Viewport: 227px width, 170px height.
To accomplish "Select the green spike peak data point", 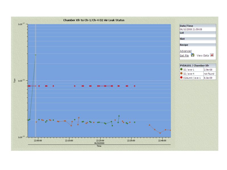I will pyautogui.click(x=36, y=55).
